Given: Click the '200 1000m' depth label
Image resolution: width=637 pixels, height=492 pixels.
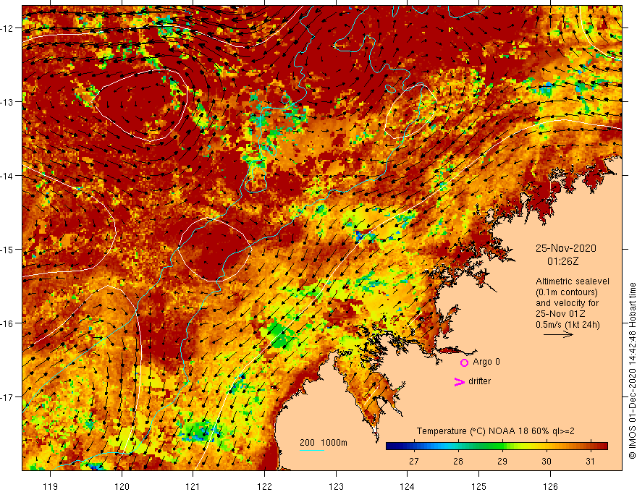Looking at the screenshot, I should point(324,443).
